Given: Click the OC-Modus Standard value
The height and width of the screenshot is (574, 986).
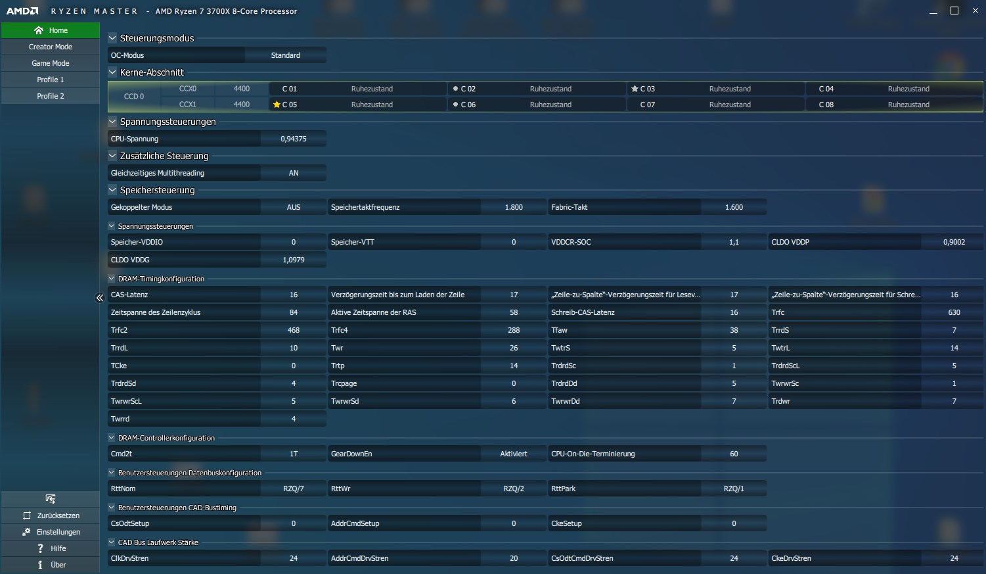Looking at the screenshot, I should point(286,55).
